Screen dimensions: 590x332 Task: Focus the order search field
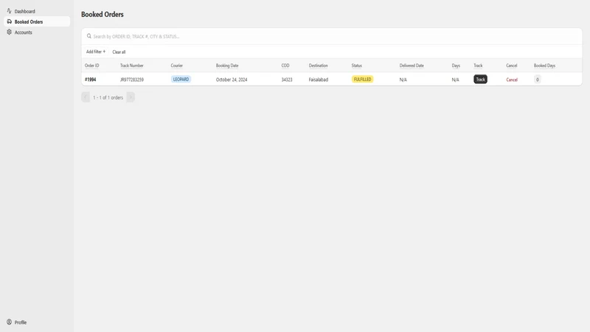(331, 36)
